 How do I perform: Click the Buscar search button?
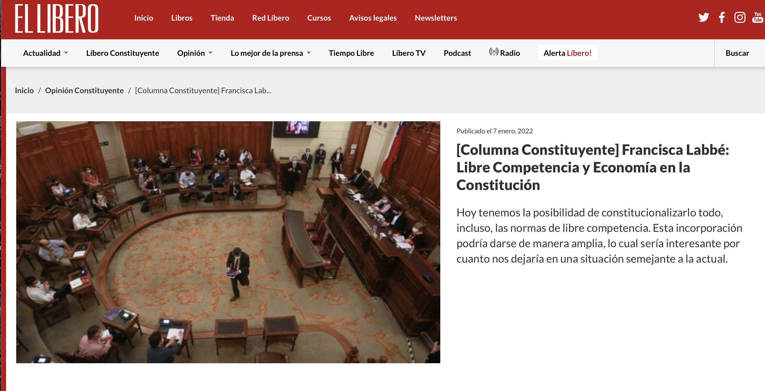[737, 53]
